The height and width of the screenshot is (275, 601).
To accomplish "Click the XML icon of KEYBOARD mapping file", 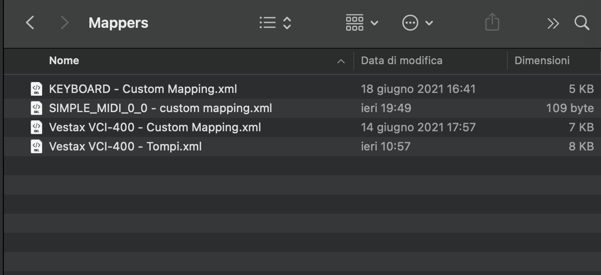I will click(x=36, y=89).
